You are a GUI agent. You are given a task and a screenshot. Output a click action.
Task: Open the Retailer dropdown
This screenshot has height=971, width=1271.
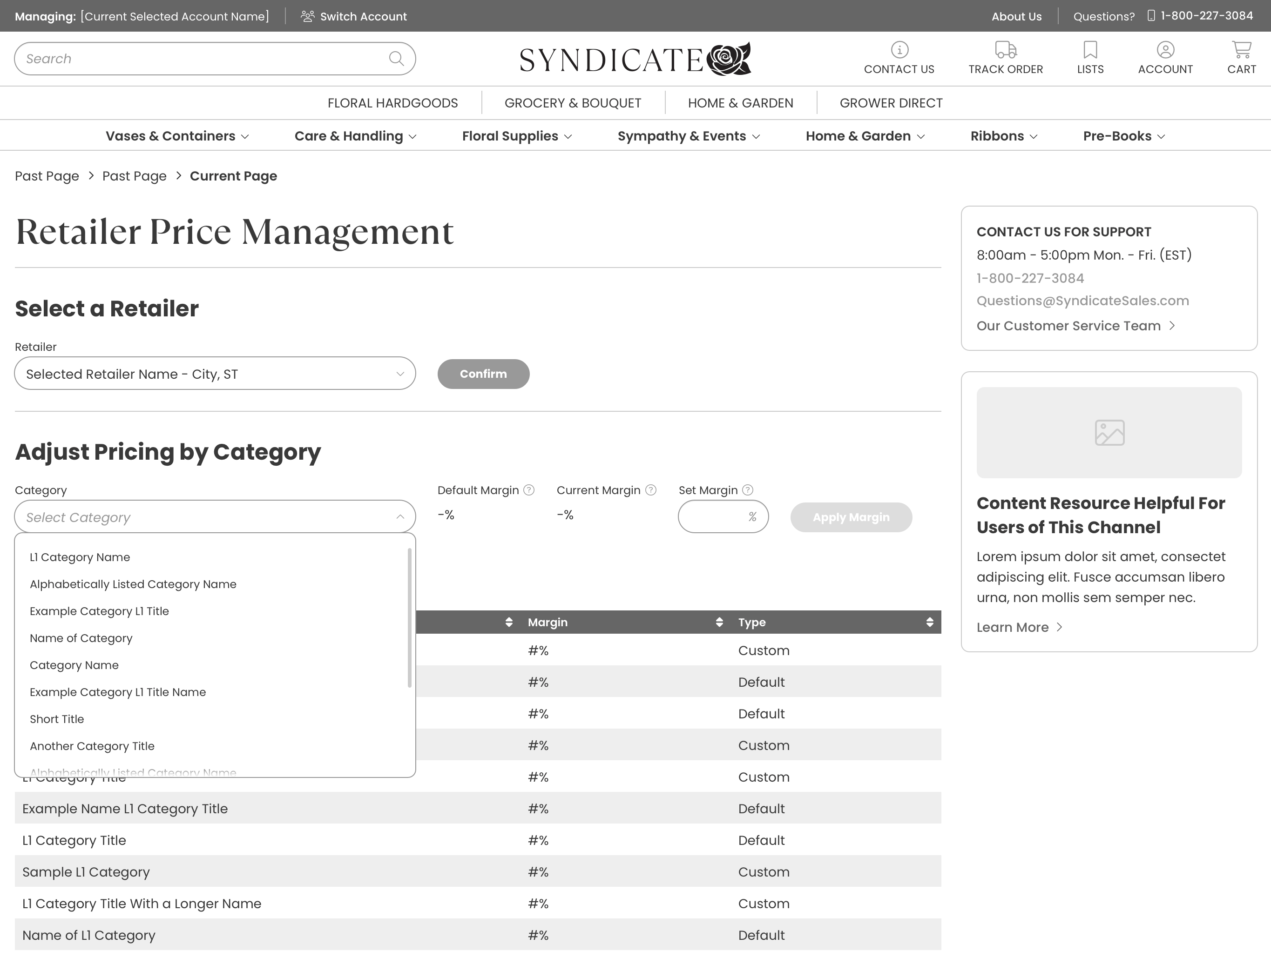215,374
